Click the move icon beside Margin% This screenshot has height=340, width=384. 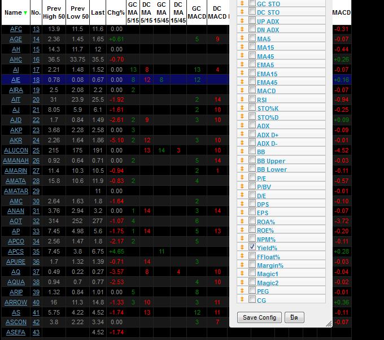click(x=242, y=264)
